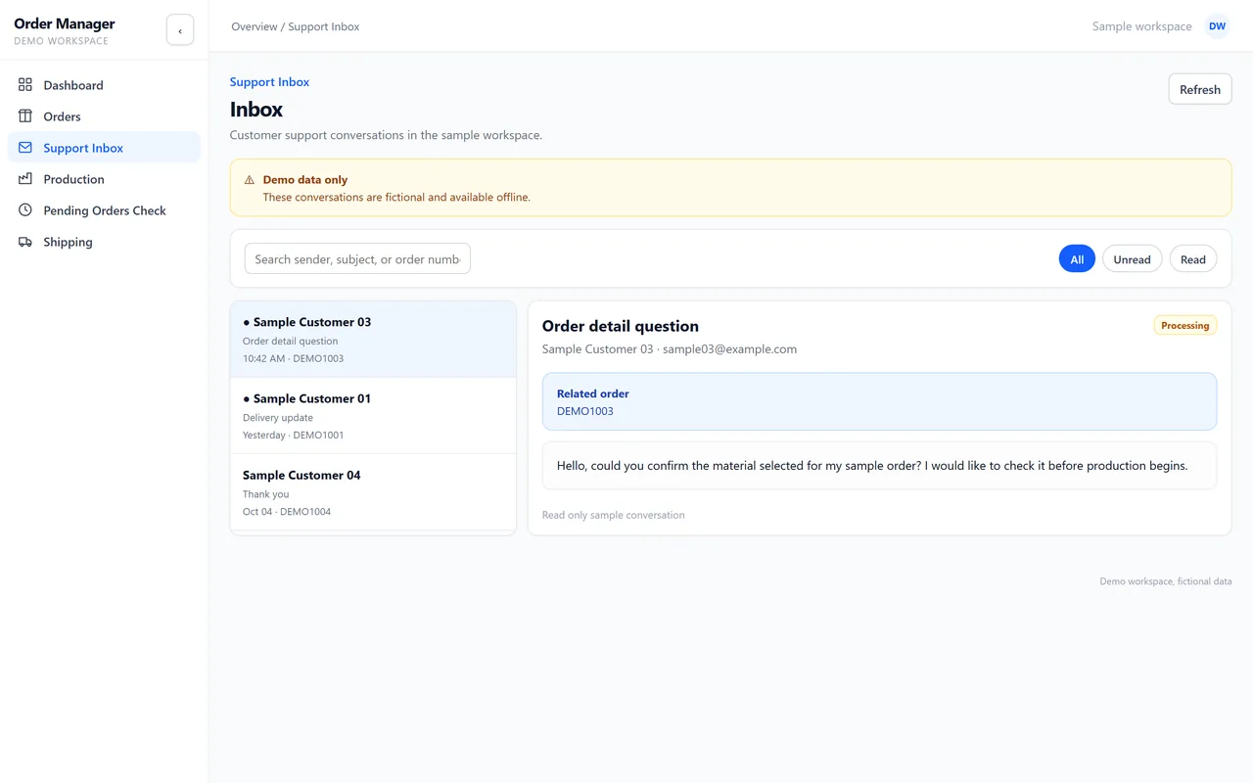
Task: Open the Shipping section
Action: click(104, 242)
